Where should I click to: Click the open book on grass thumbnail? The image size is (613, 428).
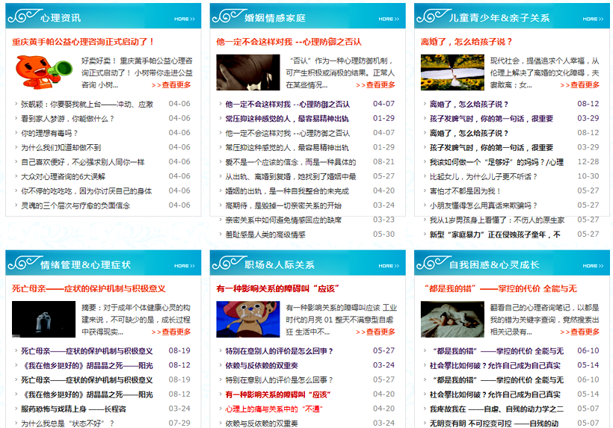(x=452, y=72)
